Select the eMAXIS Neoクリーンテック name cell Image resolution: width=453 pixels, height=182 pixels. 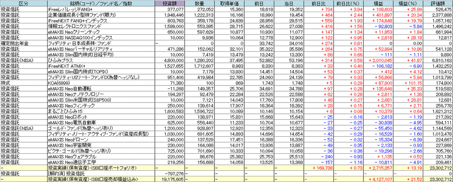[x=101, y=32]
